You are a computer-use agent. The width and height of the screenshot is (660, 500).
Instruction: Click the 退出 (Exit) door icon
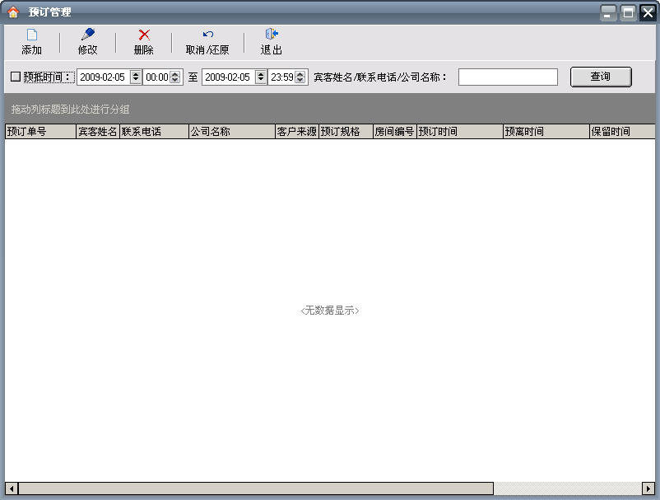click(272, 34)
